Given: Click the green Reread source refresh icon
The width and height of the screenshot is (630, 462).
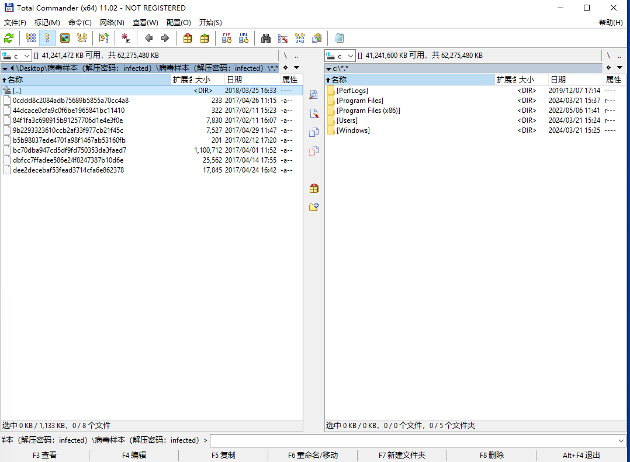Looking at the screenshot, I should [x=9, y=38].
